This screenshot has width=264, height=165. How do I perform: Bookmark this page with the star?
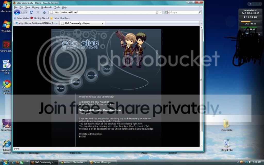(157, 12)
